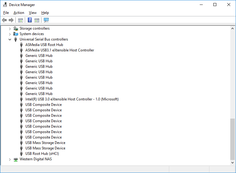This screenshot has height=173, width=236.
Task: Click the vertical scrollbar thumb
Action: (232, 139)
